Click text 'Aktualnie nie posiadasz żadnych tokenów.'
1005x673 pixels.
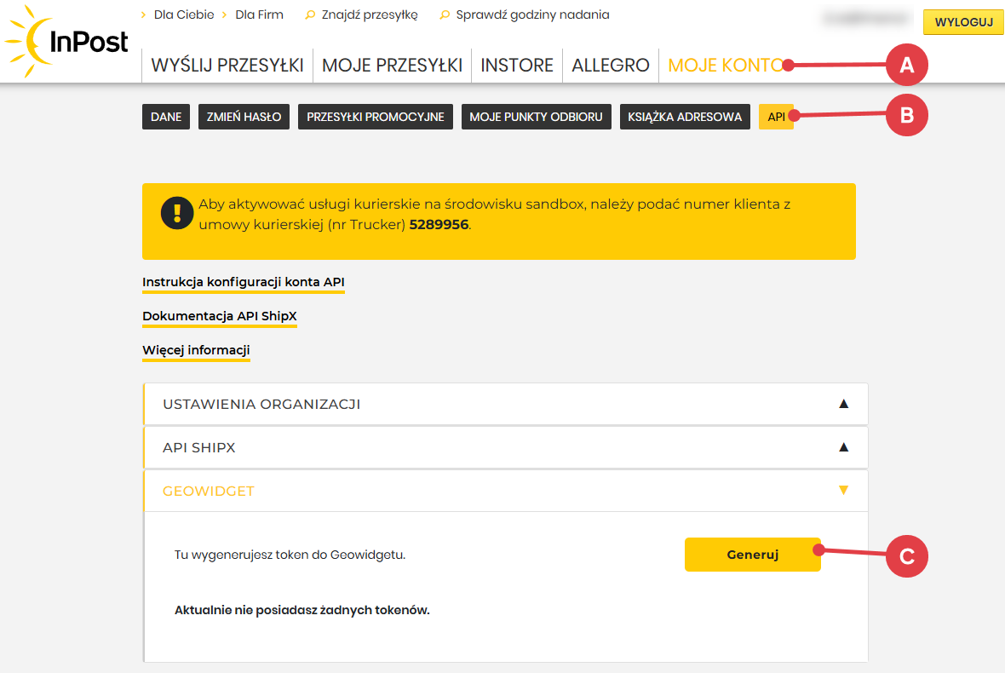pyautogui.click(x=301, y=610)
